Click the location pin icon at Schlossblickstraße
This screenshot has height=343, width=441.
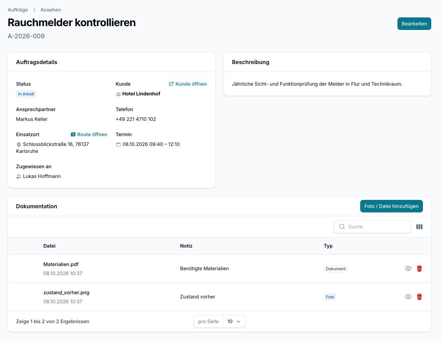pyautogui.click(x=19, y=145)
